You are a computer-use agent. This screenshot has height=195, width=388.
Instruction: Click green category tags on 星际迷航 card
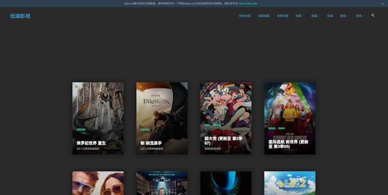pyautogui.click(x=277, y=129)
